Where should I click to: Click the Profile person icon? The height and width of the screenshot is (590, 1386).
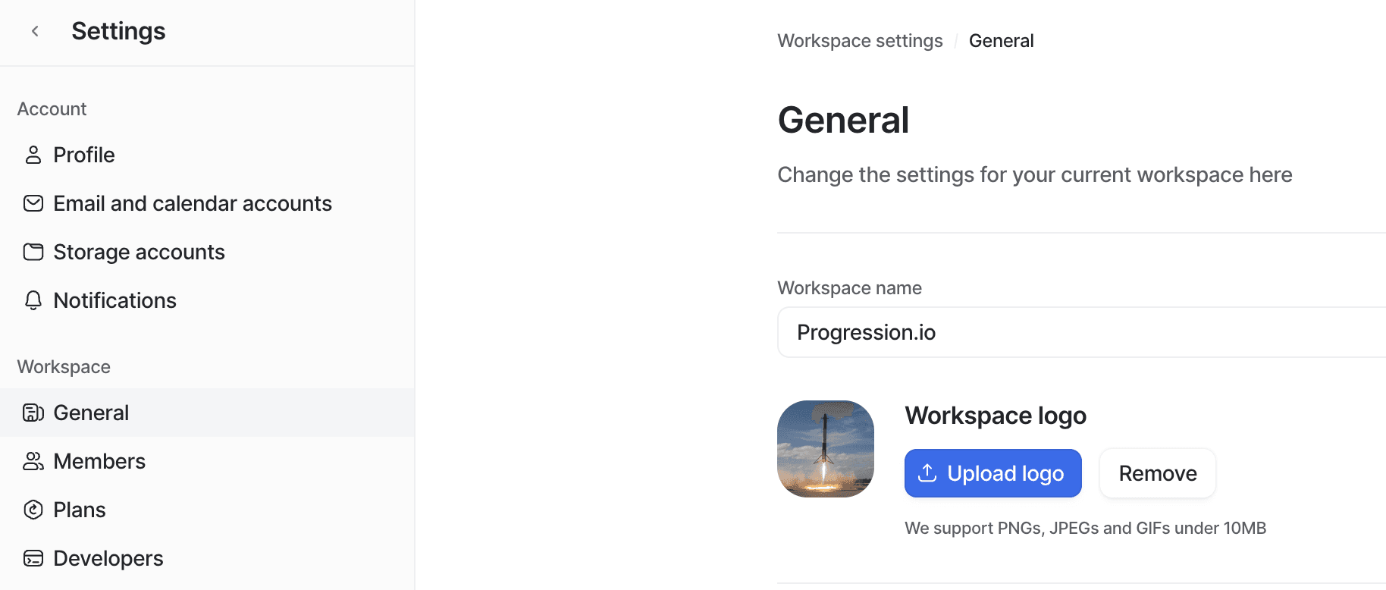pos(33,154)
